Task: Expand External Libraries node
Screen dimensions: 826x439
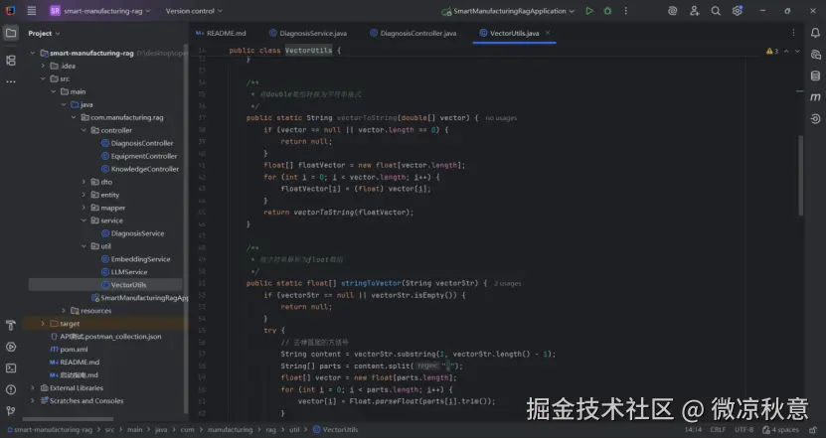Action: (x=33, y=388)
